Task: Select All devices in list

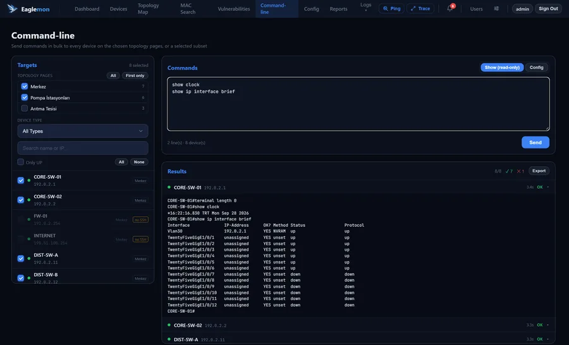Action: coord(121,162)
